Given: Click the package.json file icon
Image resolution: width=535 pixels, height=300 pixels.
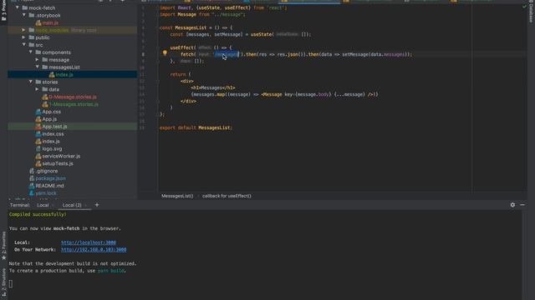Looking at the screenshot, I should click(x=32, y=178).
